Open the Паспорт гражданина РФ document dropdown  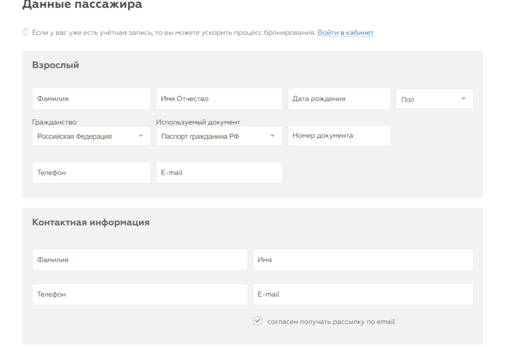pos(219,136)
